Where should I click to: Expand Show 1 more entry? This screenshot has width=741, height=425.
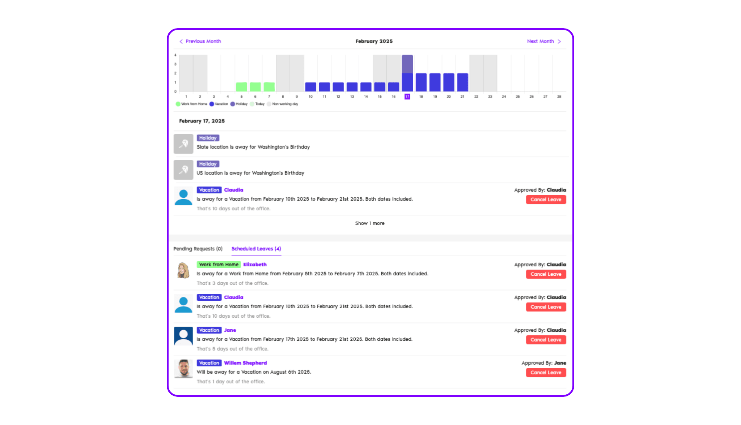[370, 223]
